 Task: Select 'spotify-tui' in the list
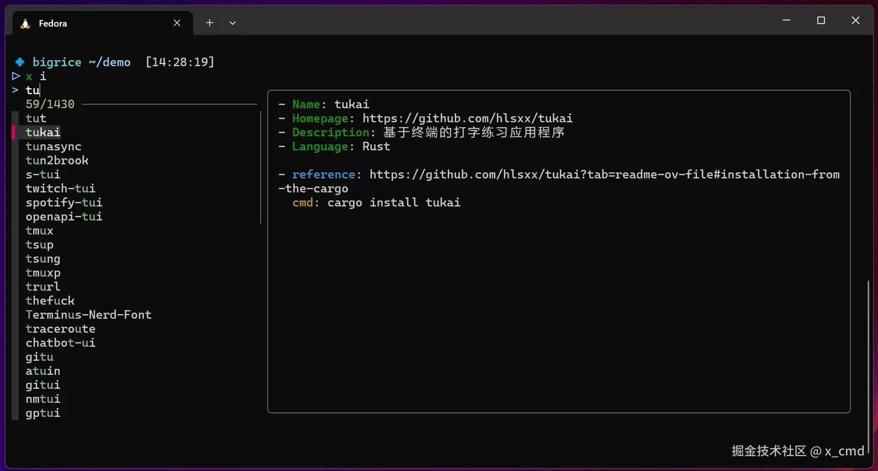pos(64,202)
